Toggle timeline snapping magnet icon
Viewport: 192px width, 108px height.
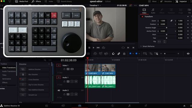click(x=113, y=54)
